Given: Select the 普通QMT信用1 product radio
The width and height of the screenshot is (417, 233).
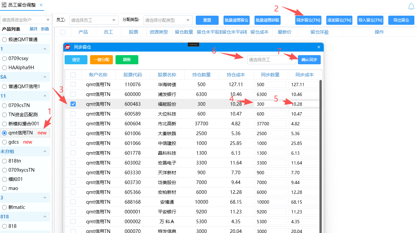Looking at the screenshot, I should (5, 86).
